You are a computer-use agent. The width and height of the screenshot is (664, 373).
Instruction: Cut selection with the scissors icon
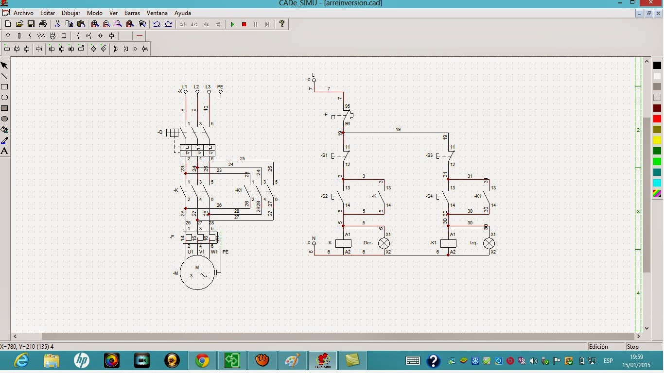(x=57, y=24)
